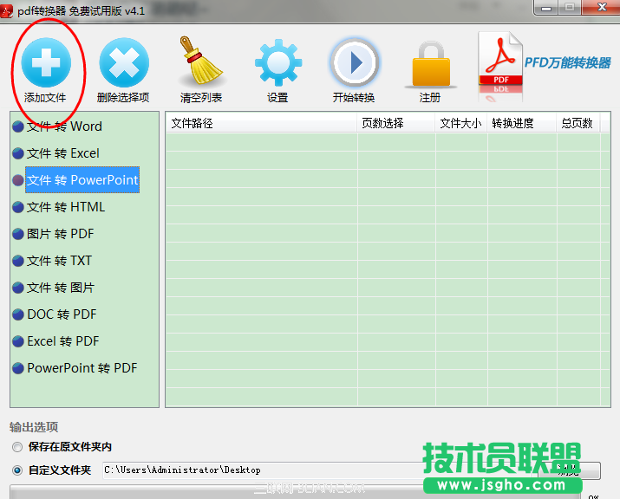Click the 添加文件 (Add File) plus icon
The image size is (620, 499).
46,62
